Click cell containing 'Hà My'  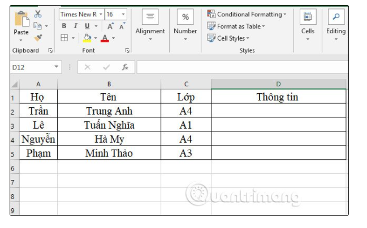[109, 139]
